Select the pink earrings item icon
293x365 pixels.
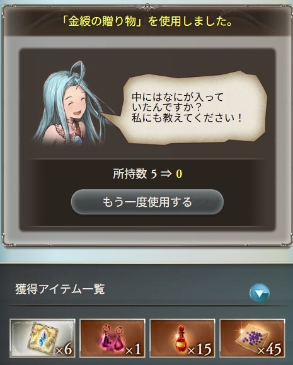click(x=112, y=339)
